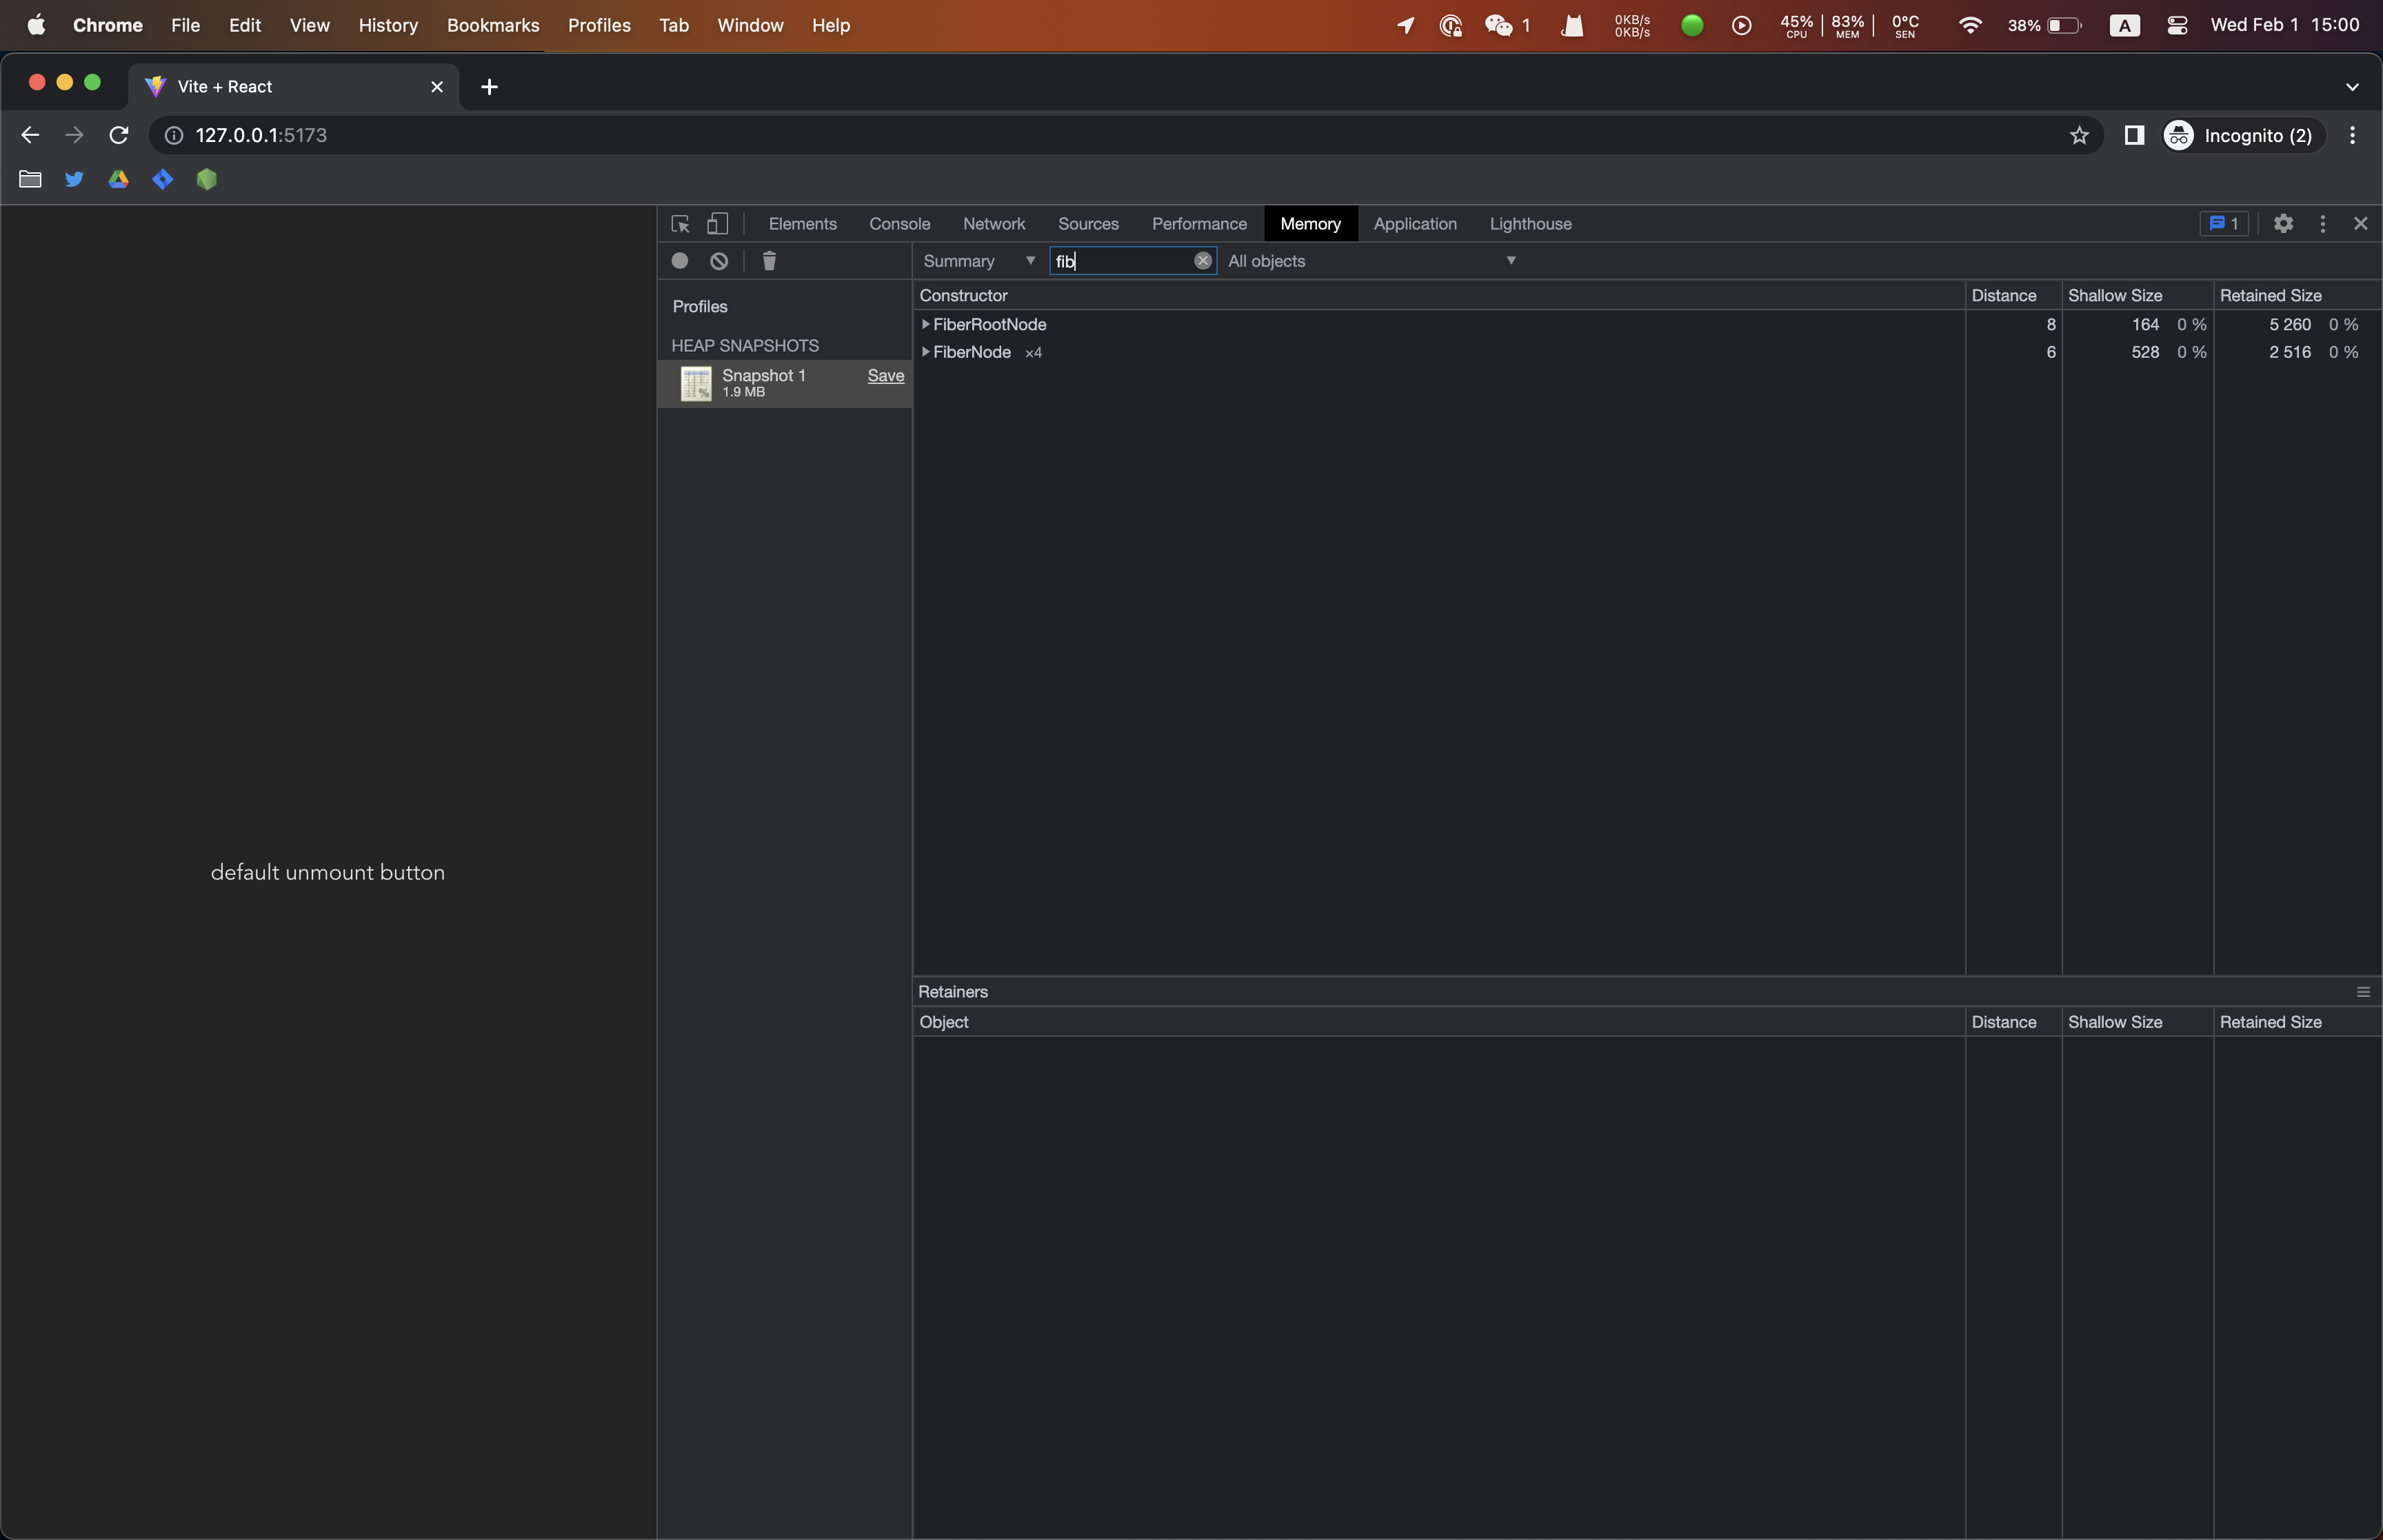The image size is (2383, 1540).
Task: Reload the current page
Action: (x=118, y=134)
